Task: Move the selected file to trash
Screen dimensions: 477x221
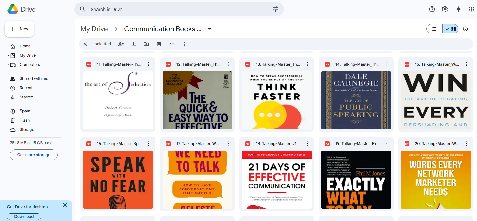Action: pyautogui.click(x=159, y=44)
